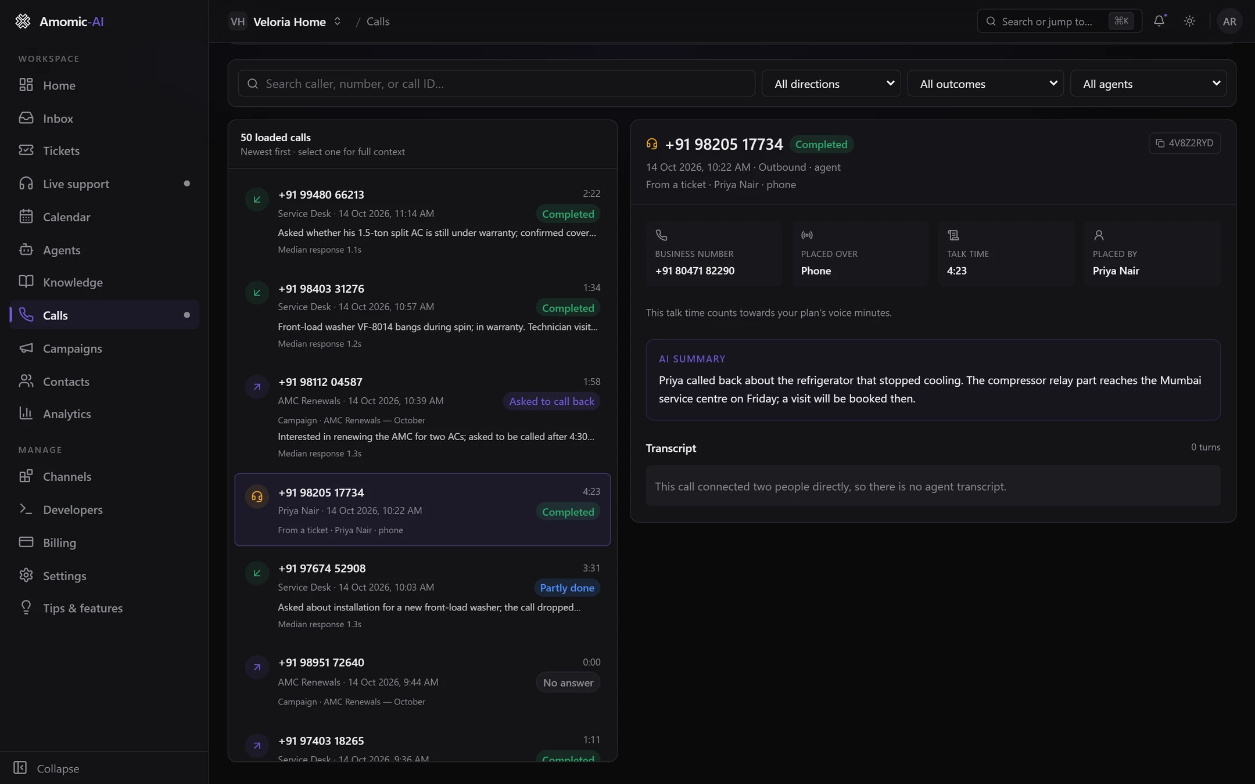Open the +91 98112 04587 outbound call

[422, 416]
